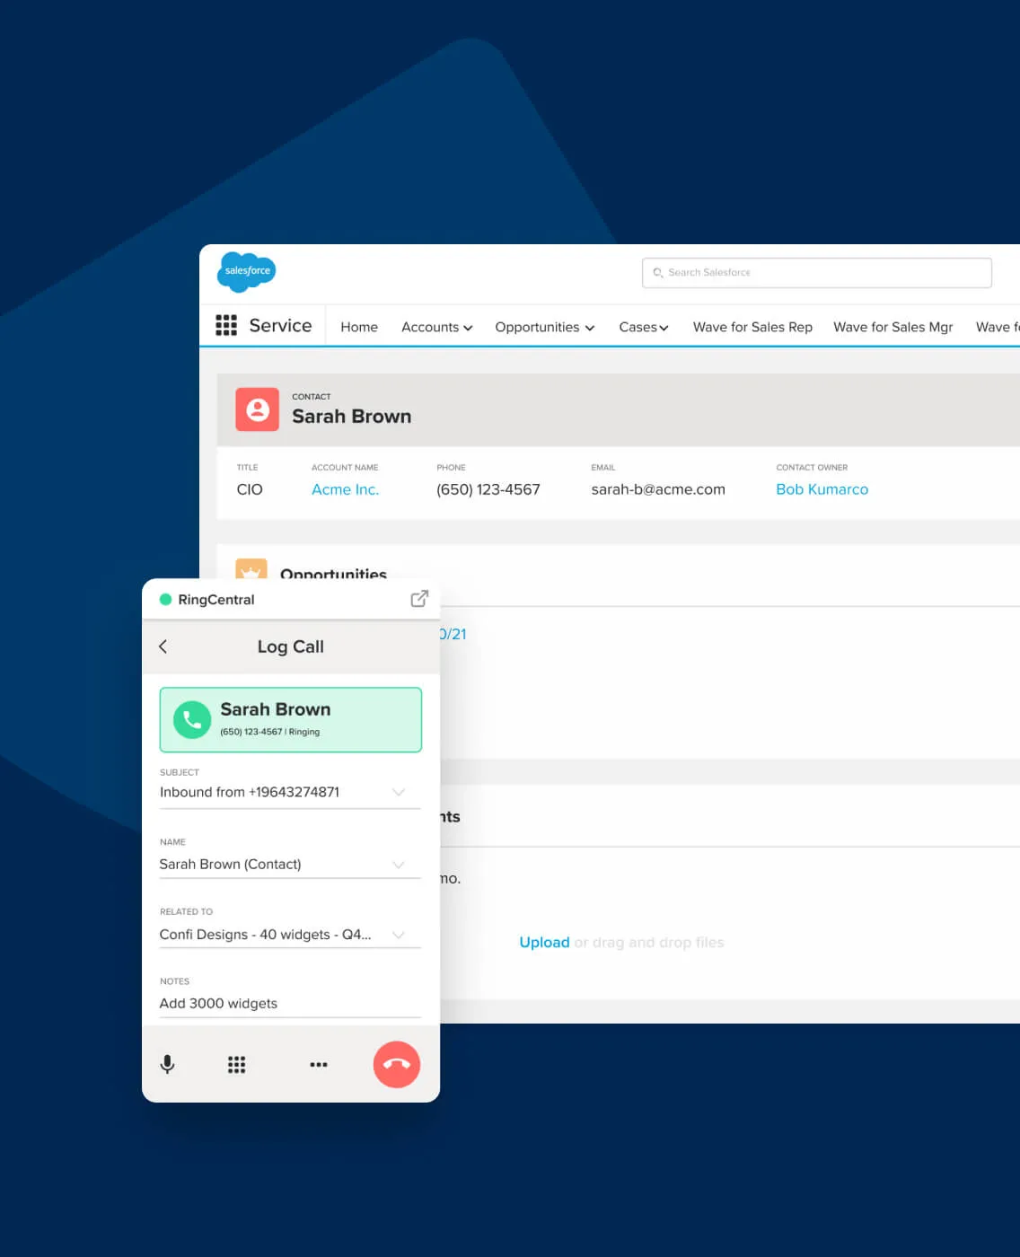
Task: Expand the Cases tab dropdown arrow
Action: [664, 329]
